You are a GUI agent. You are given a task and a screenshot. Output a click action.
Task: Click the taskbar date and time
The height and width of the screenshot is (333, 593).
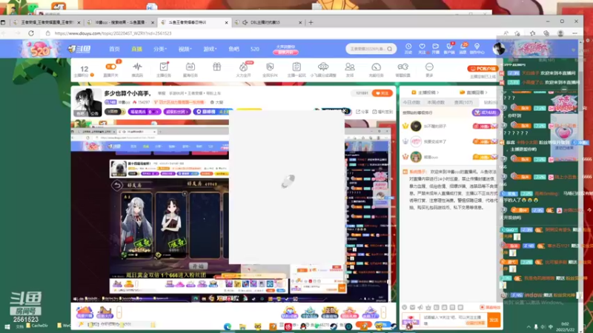565,326
